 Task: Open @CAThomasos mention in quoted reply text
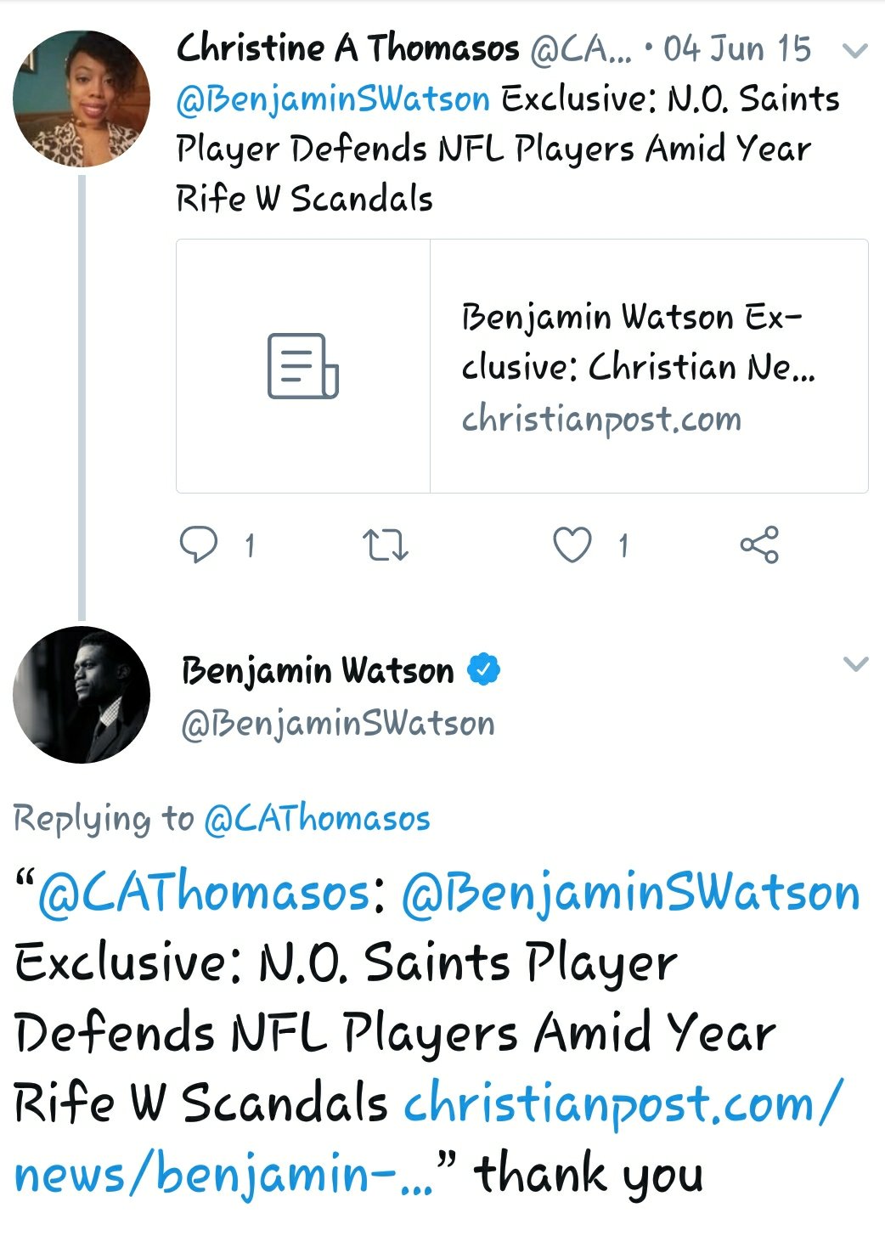pos(204,893)
